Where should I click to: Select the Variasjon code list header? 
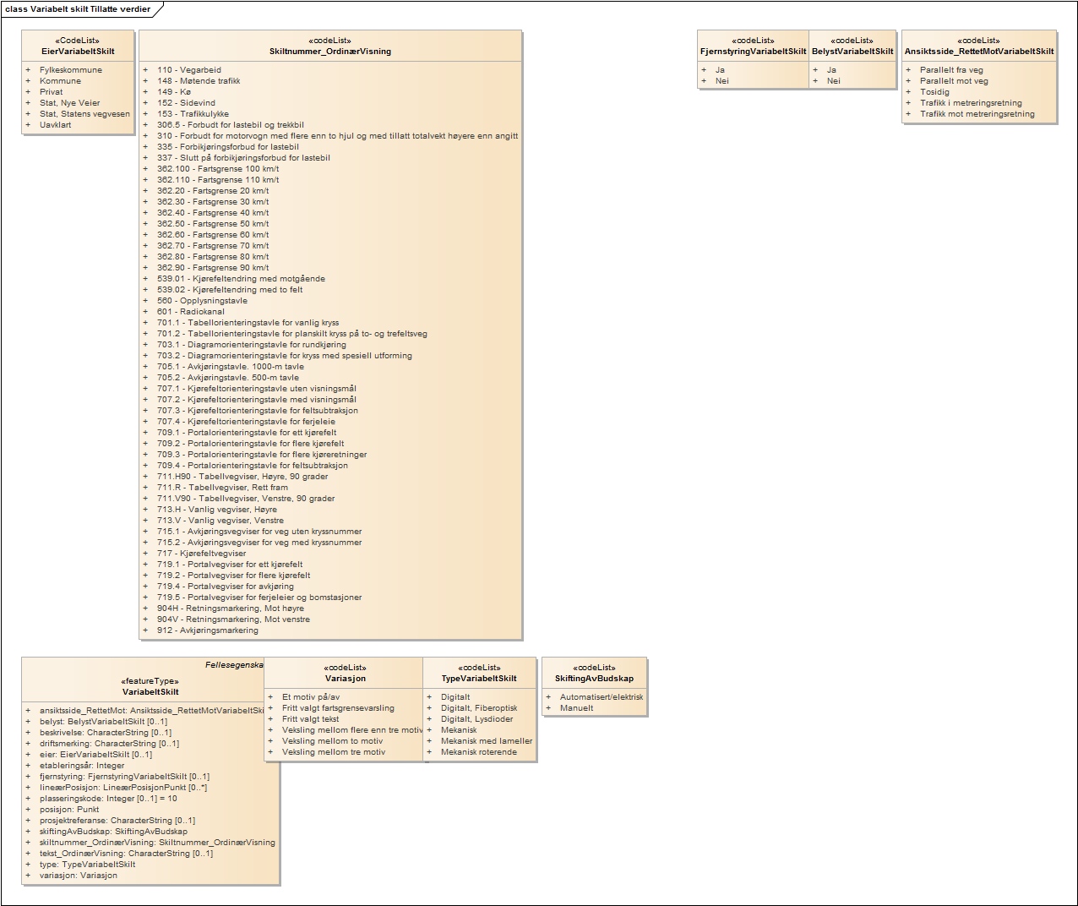[346, 679]
